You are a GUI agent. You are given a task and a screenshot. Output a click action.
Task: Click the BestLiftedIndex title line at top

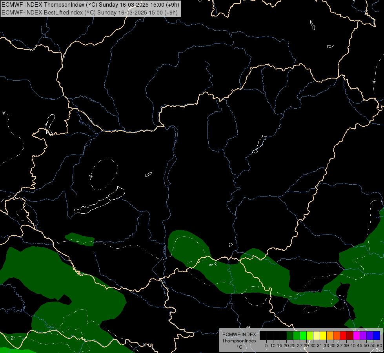point(90,13)
